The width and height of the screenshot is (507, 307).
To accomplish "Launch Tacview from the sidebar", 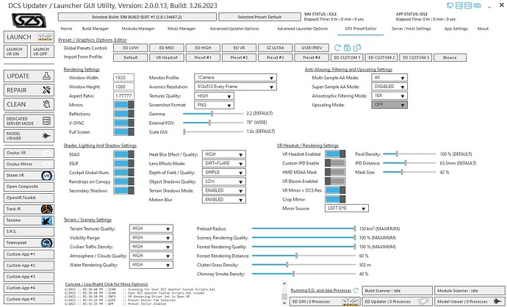I will tap(29, 220).
